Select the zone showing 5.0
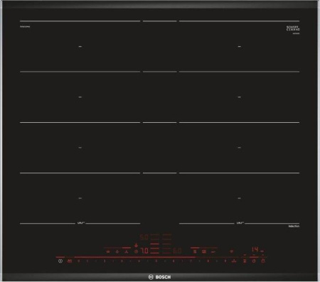 click(144, 237)
